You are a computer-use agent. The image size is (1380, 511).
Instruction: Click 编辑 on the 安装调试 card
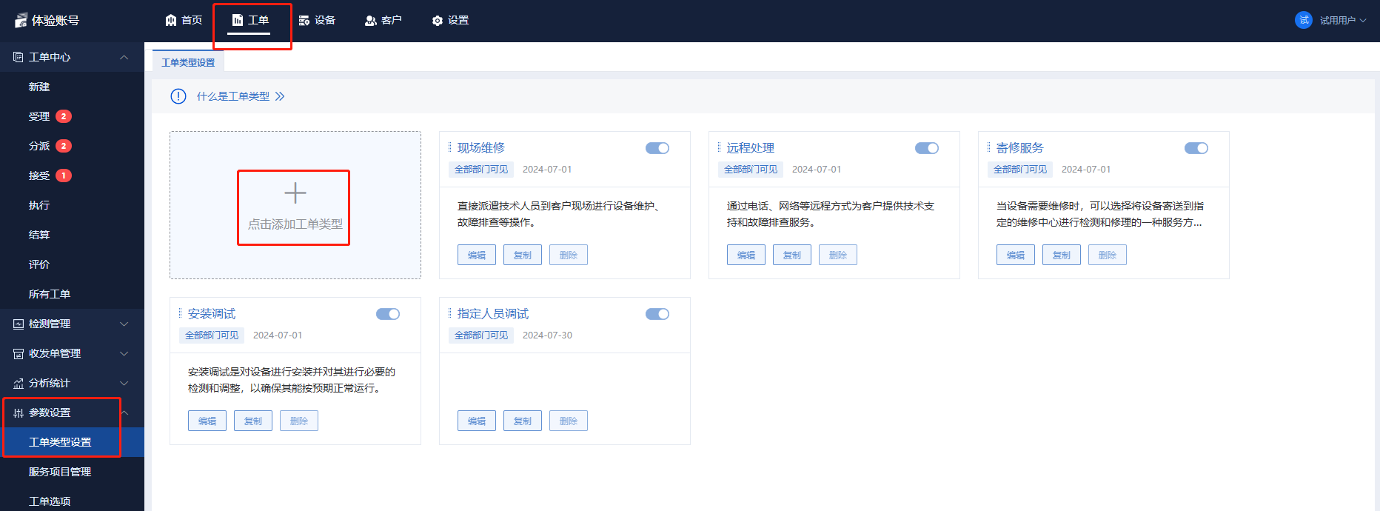coord(207,421)
